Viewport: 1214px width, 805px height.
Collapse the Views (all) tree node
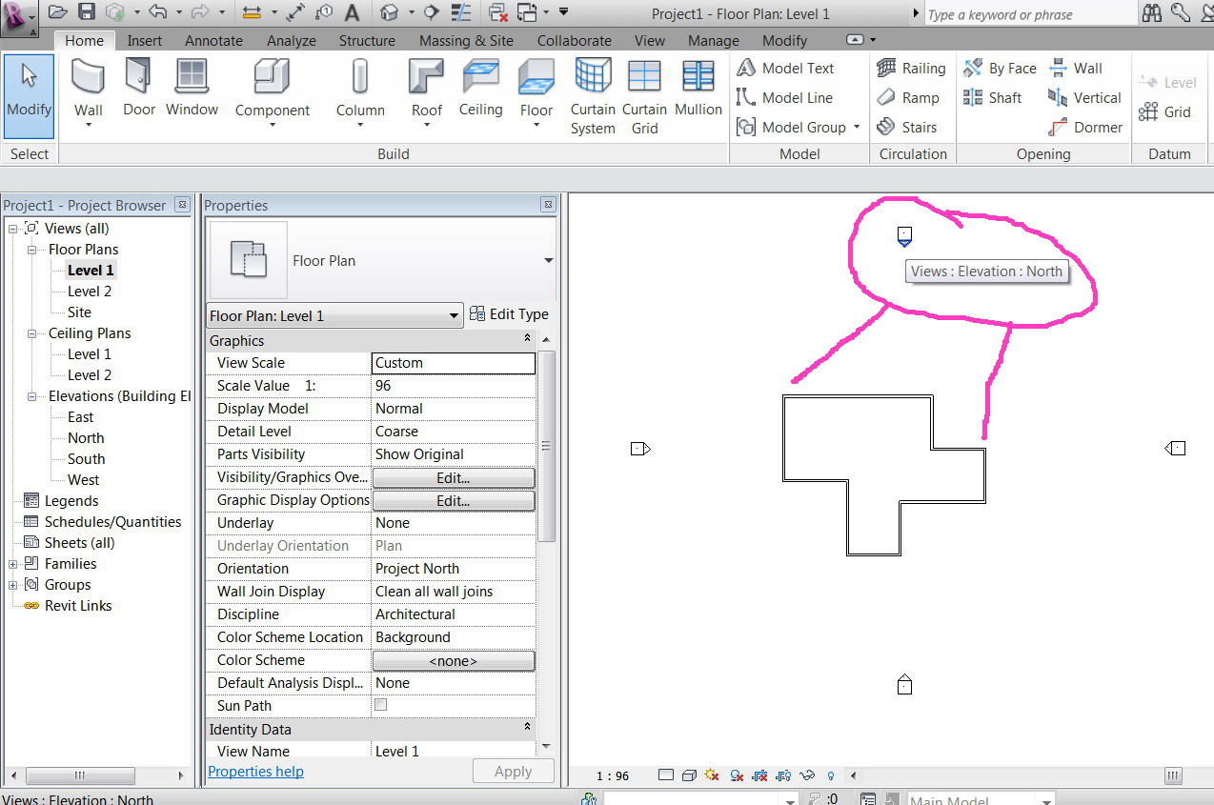tap(13, 229)
